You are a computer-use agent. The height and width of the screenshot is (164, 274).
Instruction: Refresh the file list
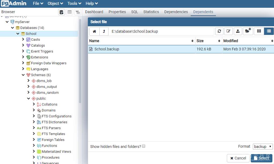tap(219, 31)
